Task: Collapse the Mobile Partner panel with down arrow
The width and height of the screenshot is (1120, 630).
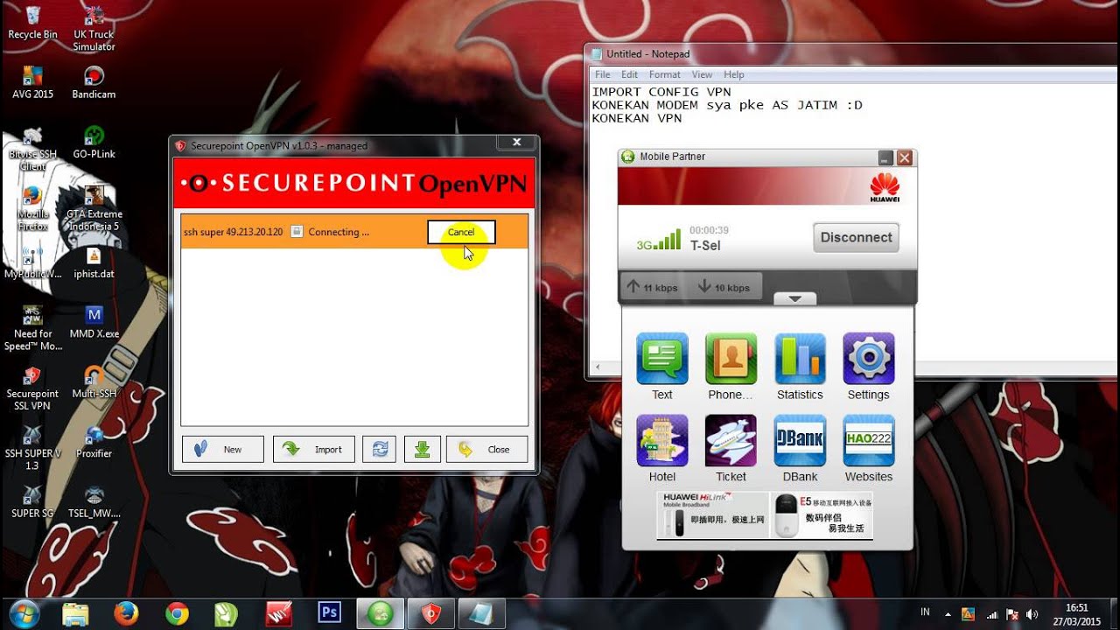Action: tap(794, 299)
